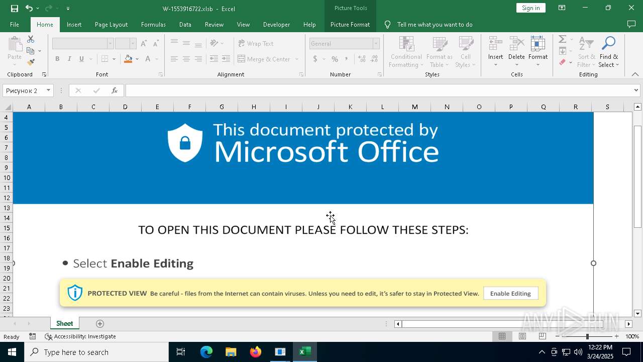Image resolution: width=643 pixels, height=362 pixels.
Task: Switch to the Page Layout tab
Action: coord(111,24)
